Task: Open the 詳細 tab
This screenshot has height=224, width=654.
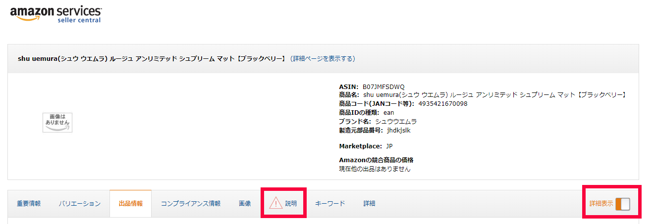Action: coord(369,204)
